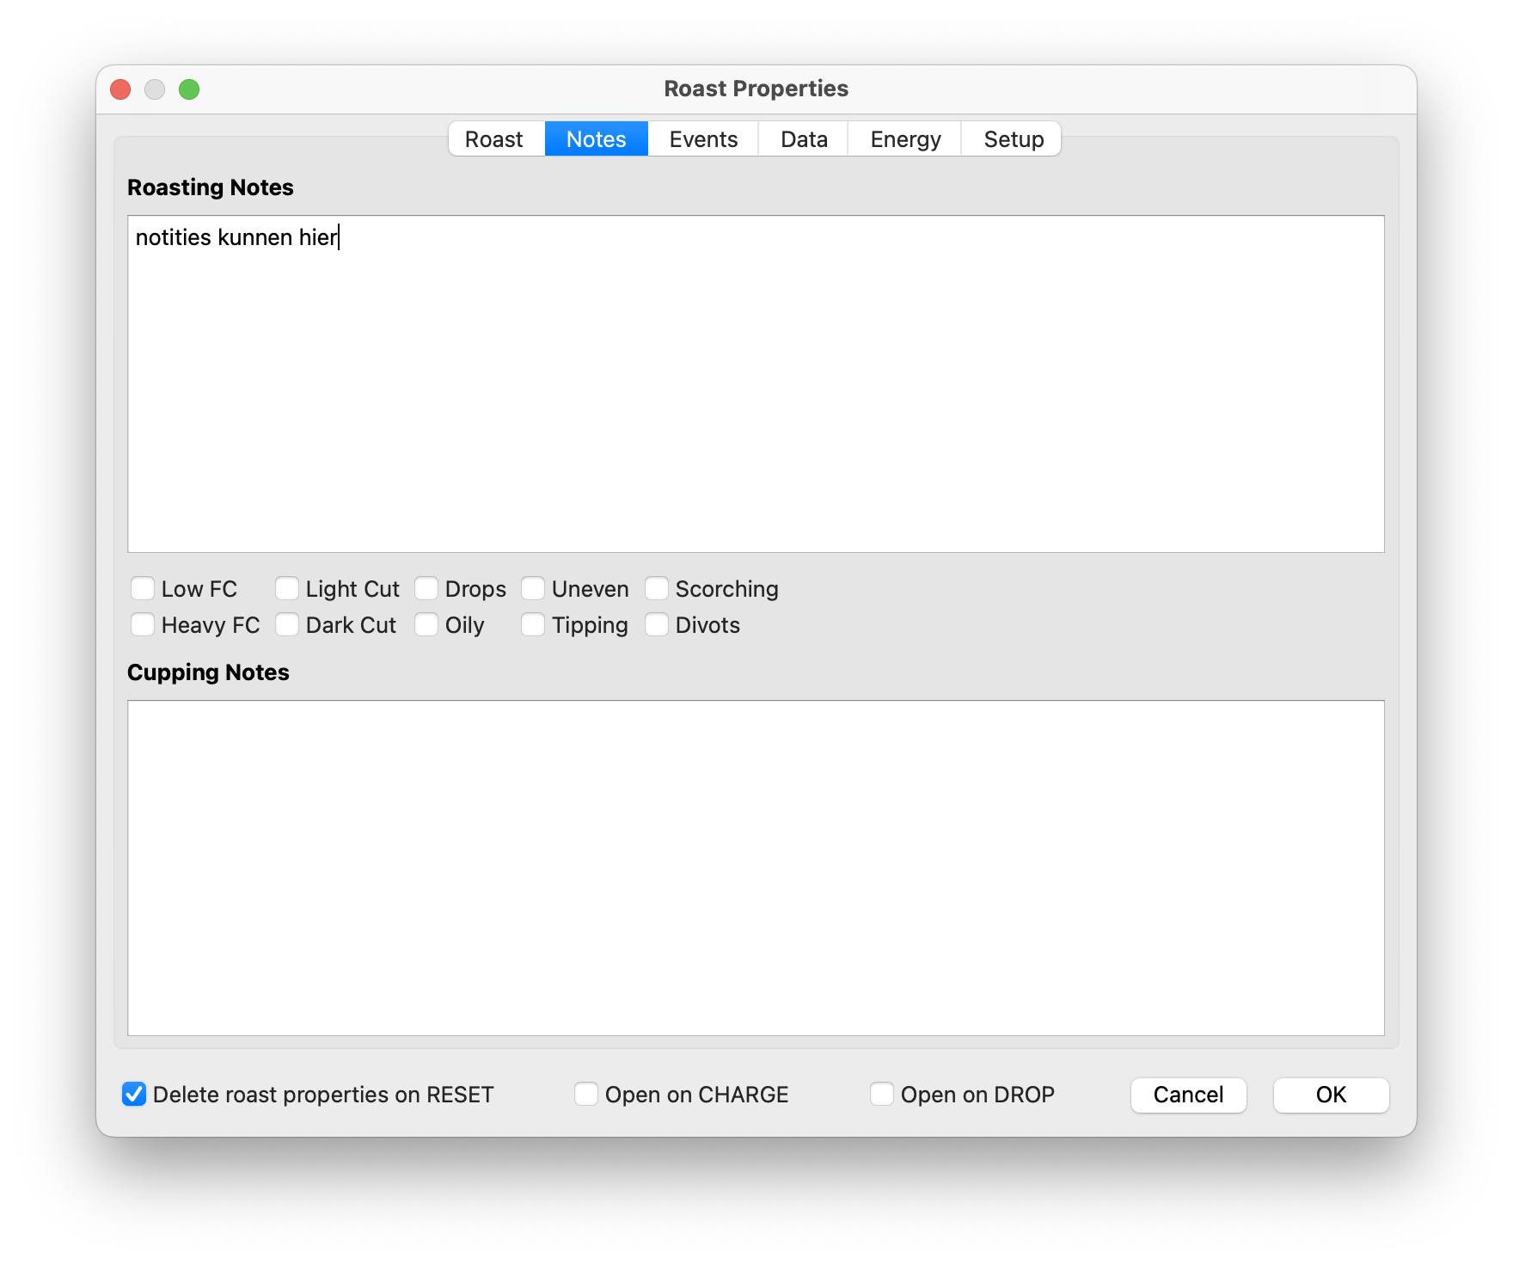Screen dimensions: 1513x1264
Task: Enable Open on CHARGE option
Action: (x=586, y=1095)
